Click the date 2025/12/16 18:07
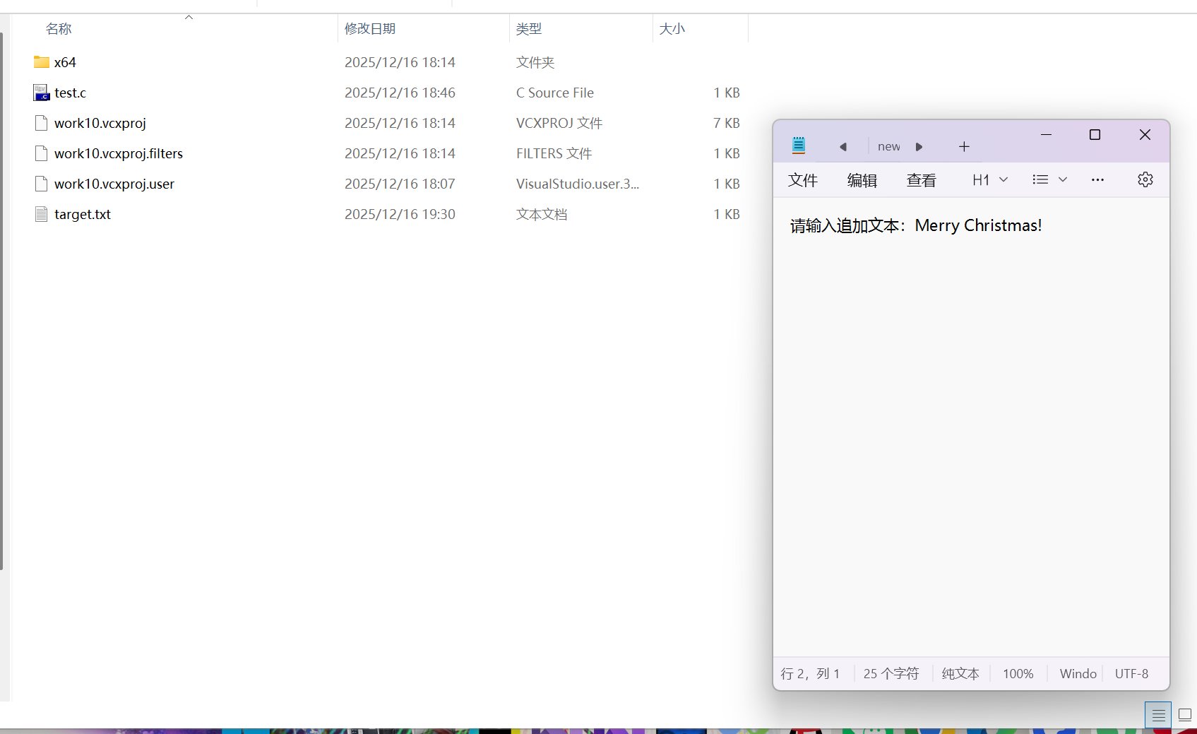1197x734 pixels. (x=400, y=184)
